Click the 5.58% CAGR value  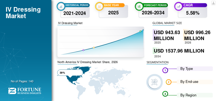coord(193,13)
